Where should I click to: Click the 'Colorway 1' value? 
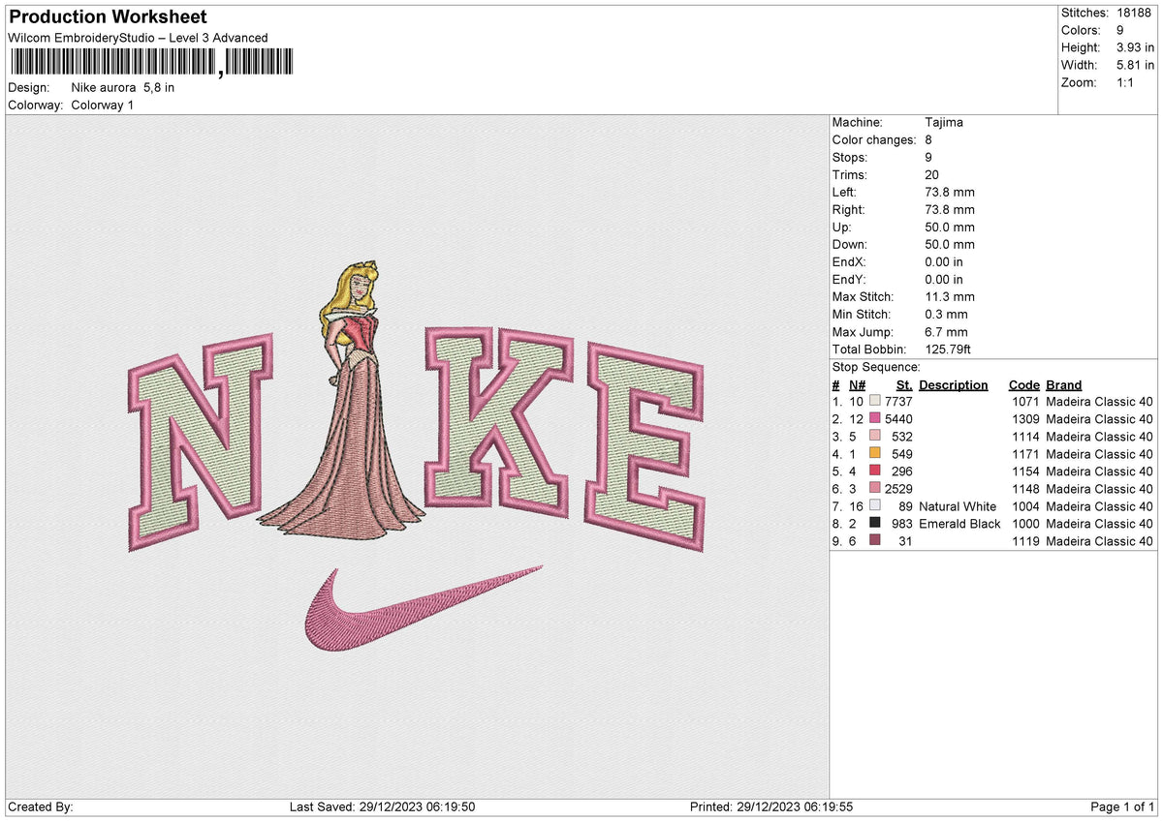[103, 105]
